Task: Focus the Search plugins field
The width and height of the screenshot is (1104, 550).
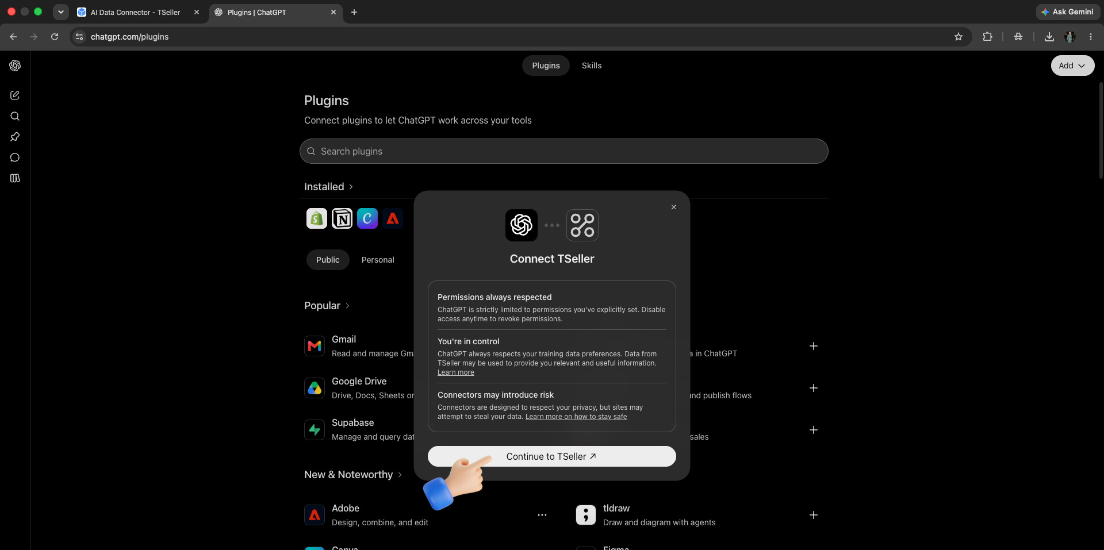Action: 564,151
